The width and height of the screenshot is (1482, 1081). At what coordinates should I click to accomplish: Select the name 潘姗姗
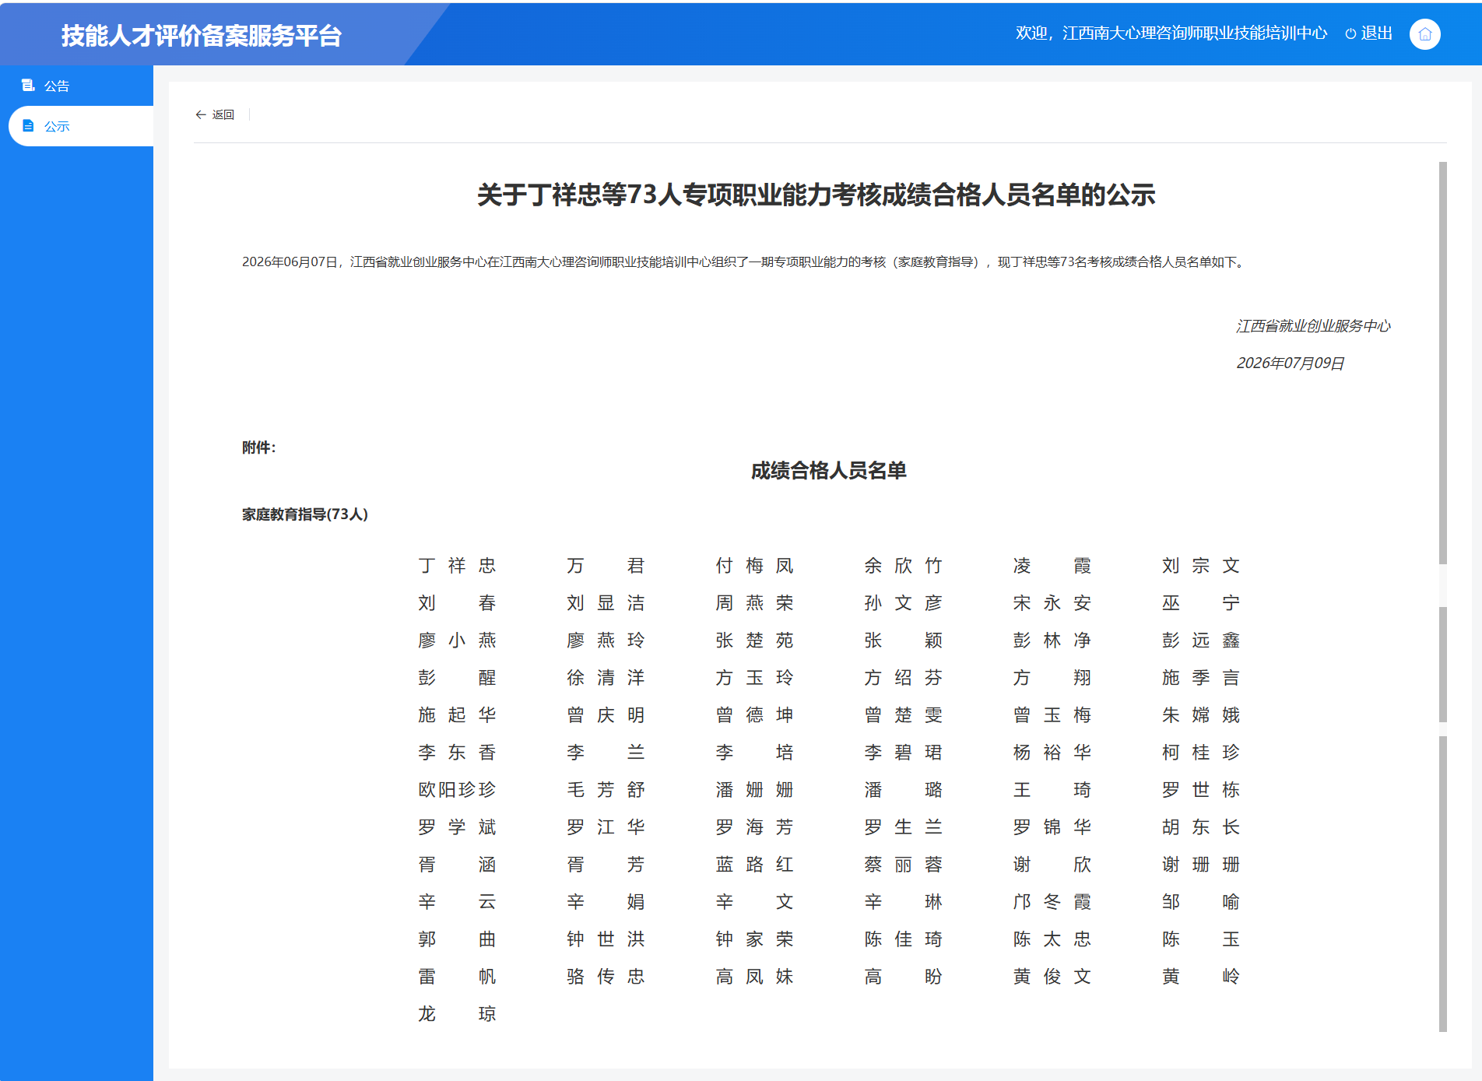(x=754, y=790)
